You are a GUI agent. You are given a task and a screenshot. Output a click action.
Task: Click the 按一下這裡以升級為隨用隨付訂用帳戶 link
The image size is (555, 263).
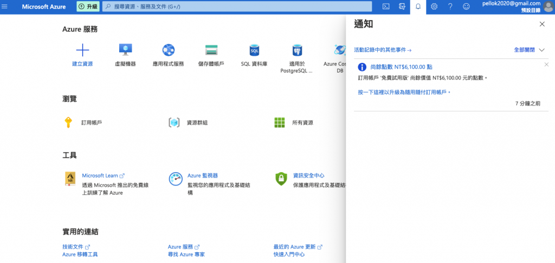[404, 92]
